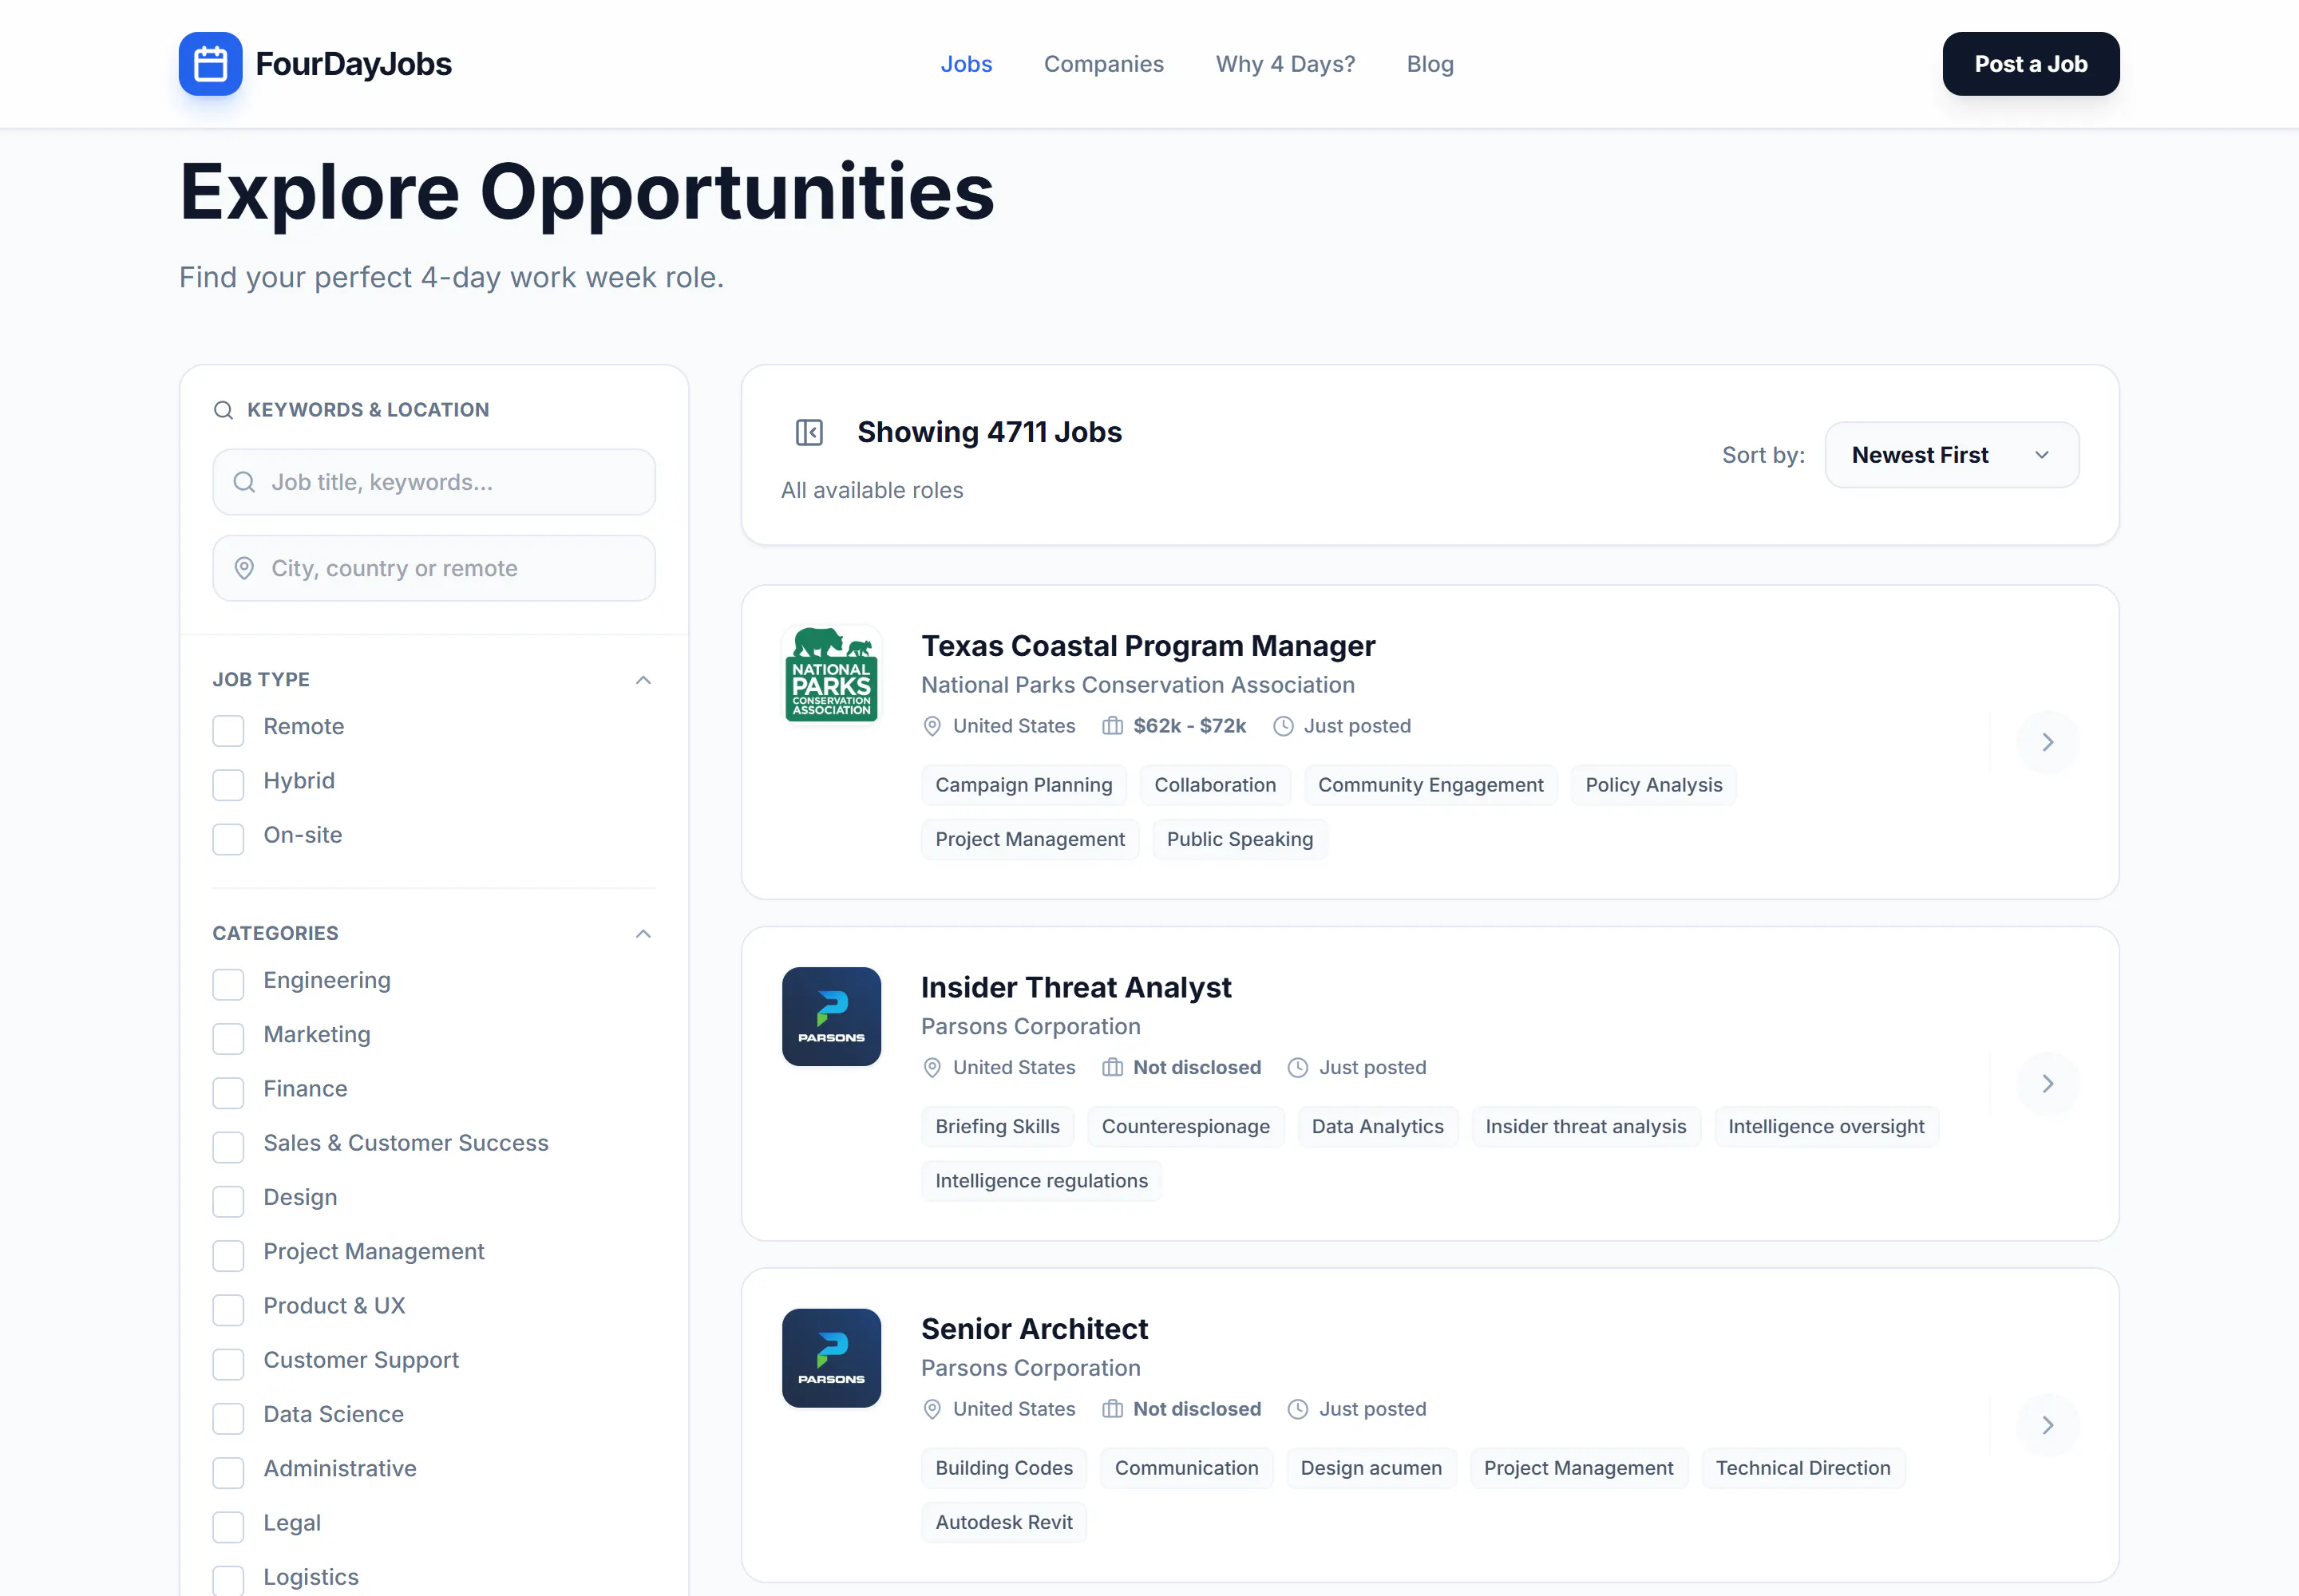The width and height of the screenshot is (2299, 1596).
Task: Click the location pin on Insider Threat Analyst listing
Action: [x=932, y=1067]
